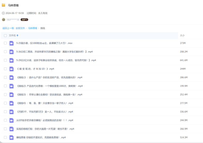Click the 搞钱 breadcrumb item
This screenshot has width=203, height=143.
[43, 28]
